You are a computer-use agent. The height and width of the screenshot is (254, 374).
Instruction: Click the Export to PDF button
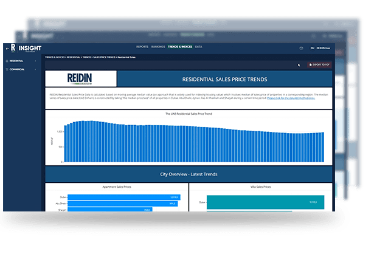click(x=319, y=64)
